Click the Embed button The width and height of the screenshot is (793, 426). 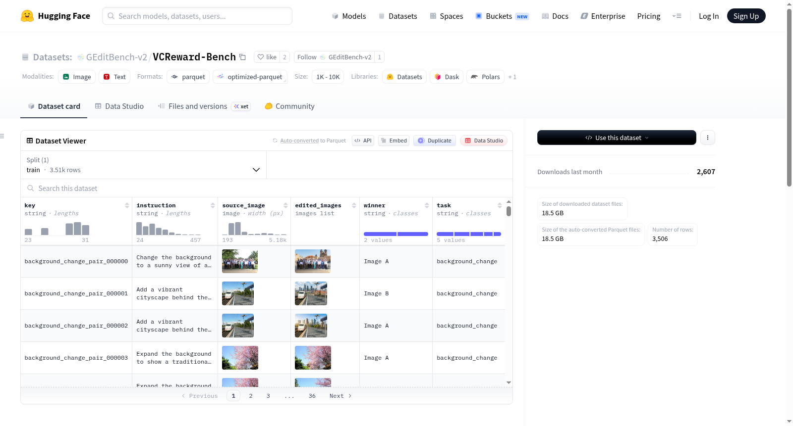394,141
